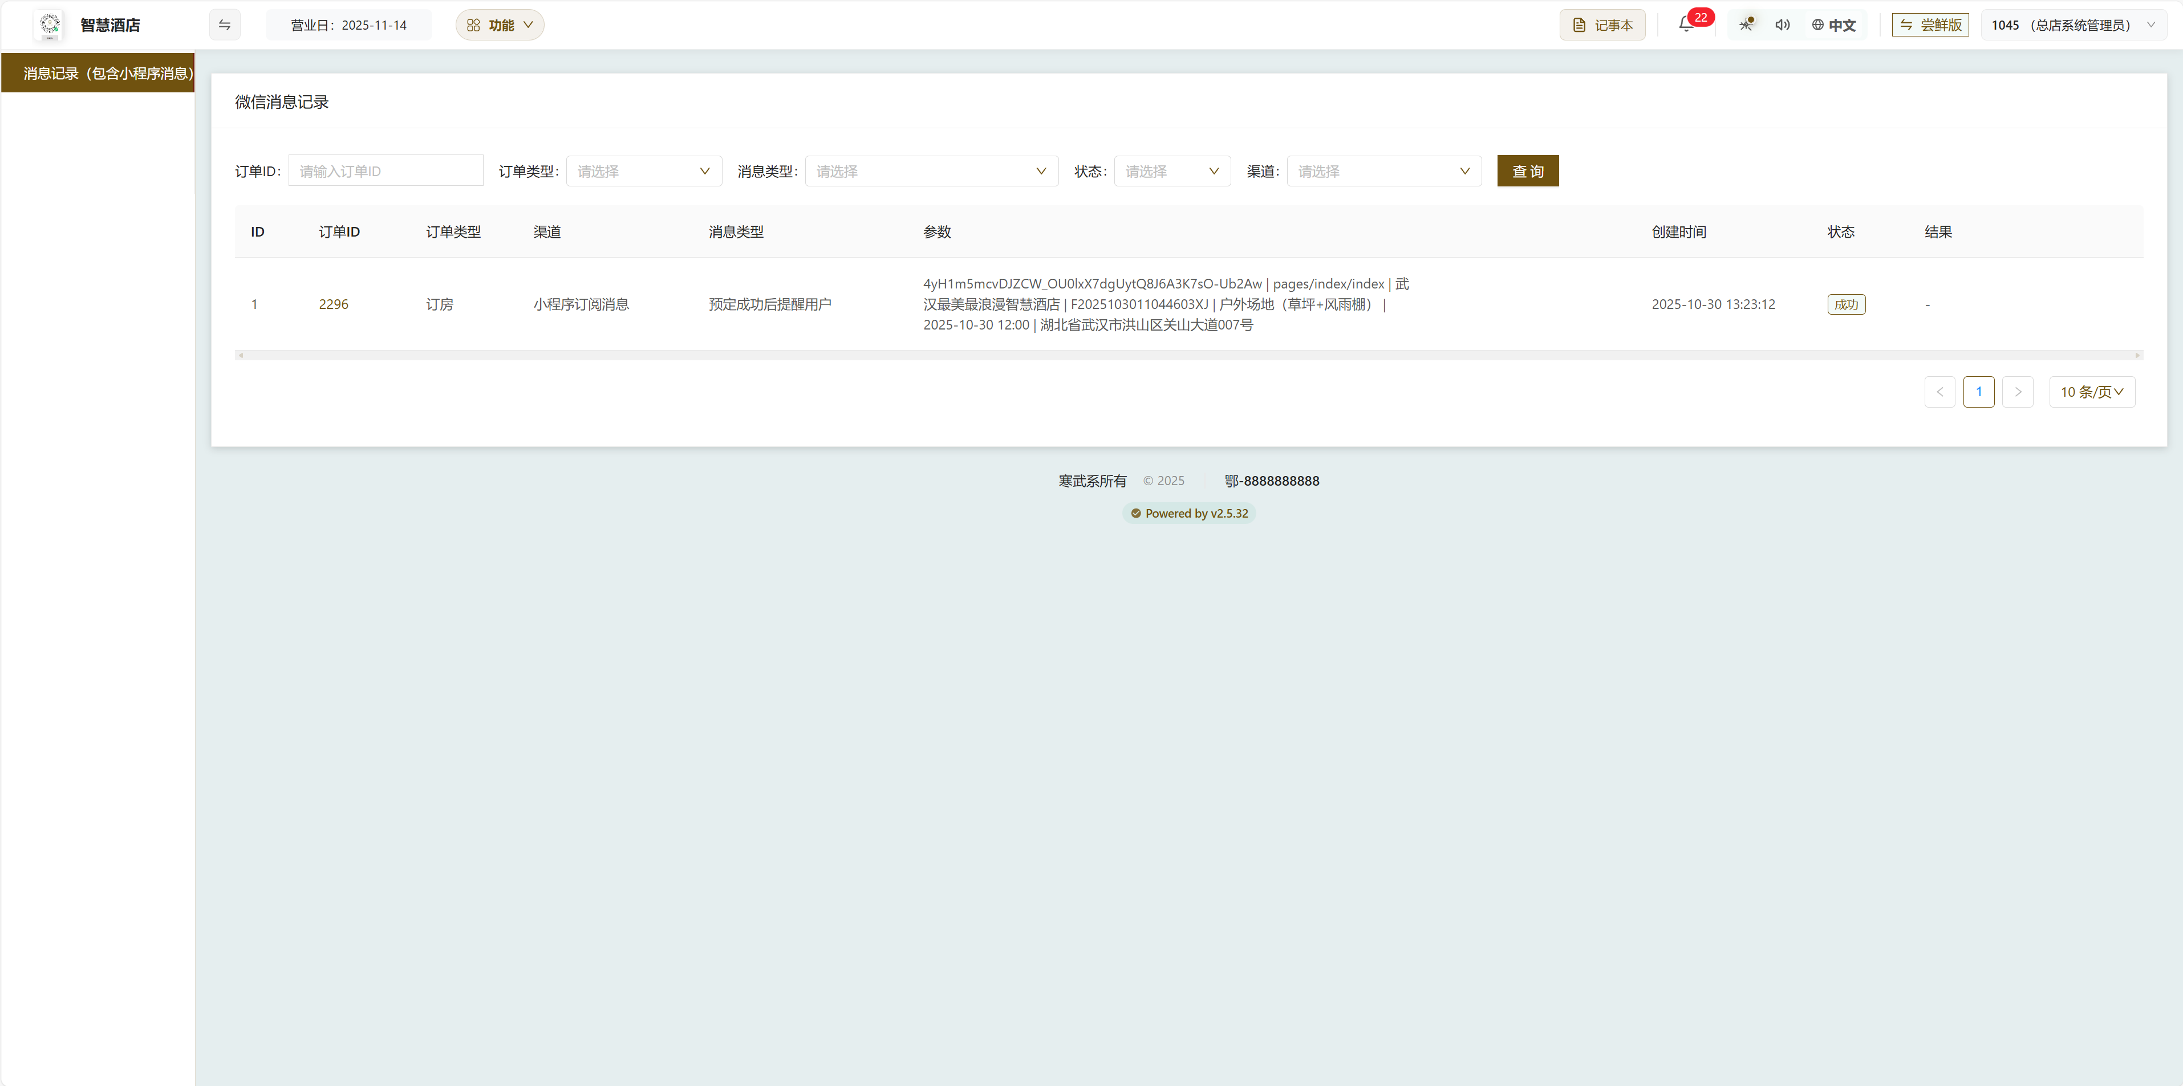2183x1086 pixels.
Task: Go to next page arrow
Action: click(2017, 392)
